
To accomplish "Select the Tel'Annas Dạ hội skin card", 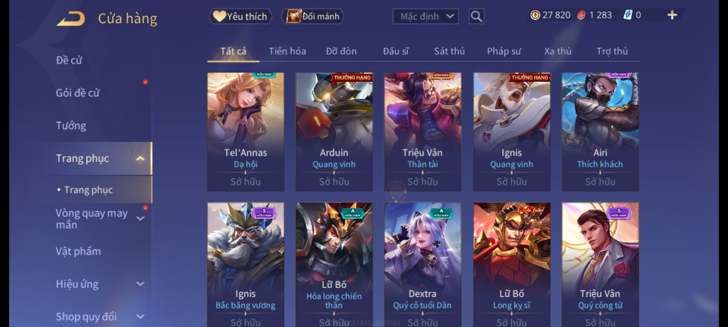I will [x=246, y=132].
